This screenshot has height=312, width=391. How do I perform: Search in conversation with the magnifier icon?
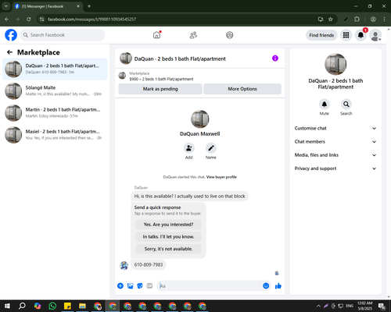pyautogui.click(x=346, y=105)
